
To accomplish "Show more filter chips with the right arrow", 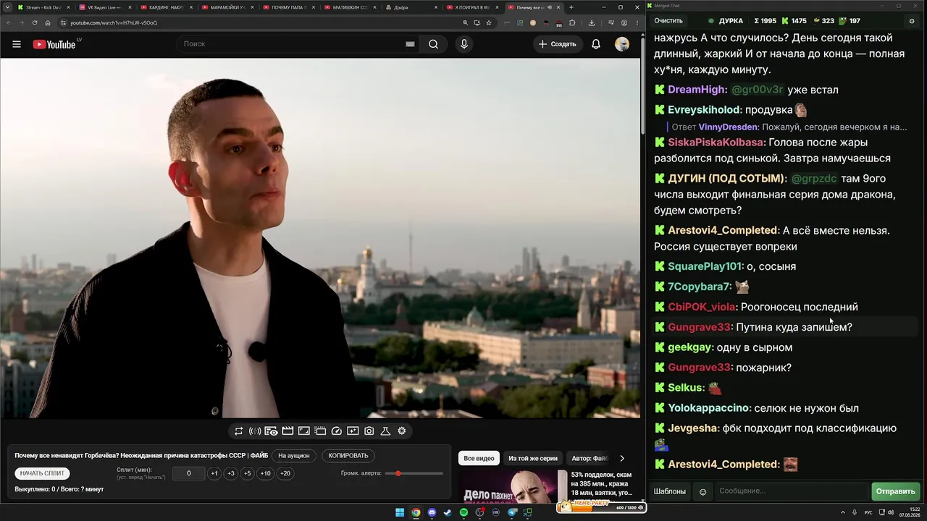I will 621,458.
